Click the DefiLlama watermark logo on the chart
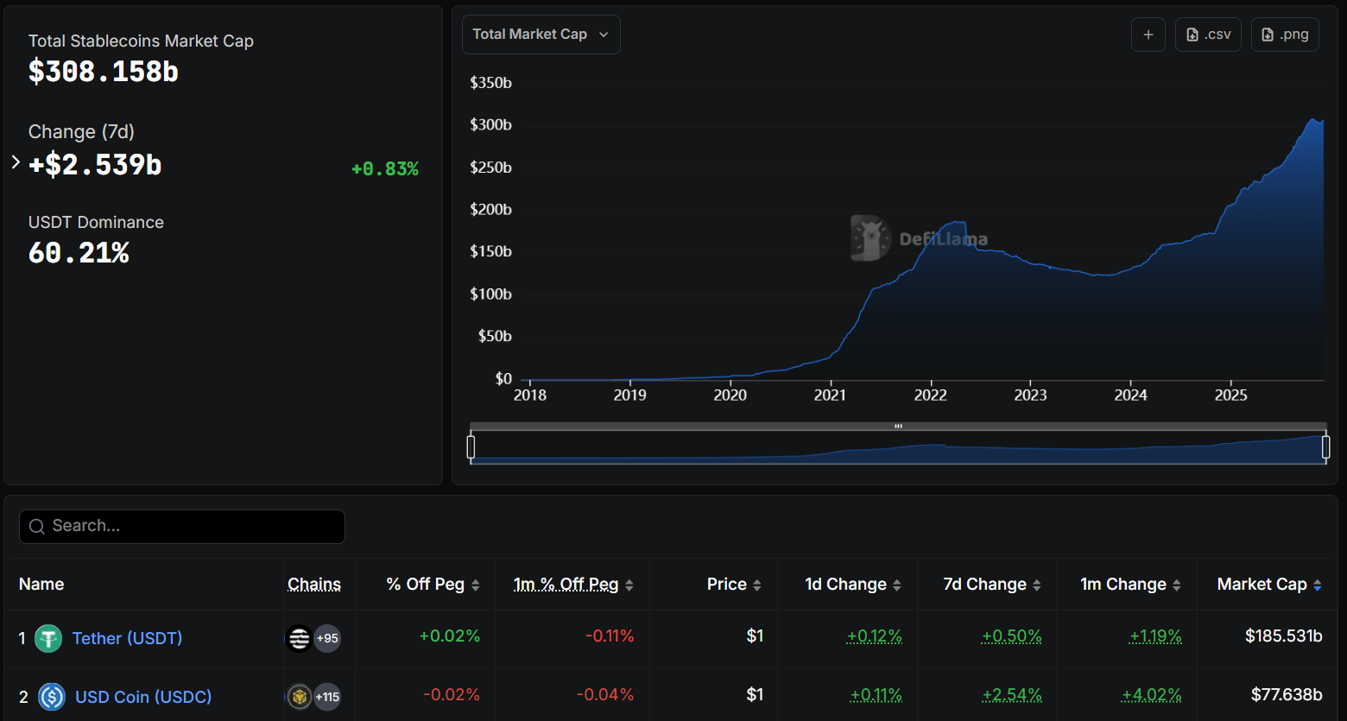Screen dimensions: 1347x721 pos(870,238)
